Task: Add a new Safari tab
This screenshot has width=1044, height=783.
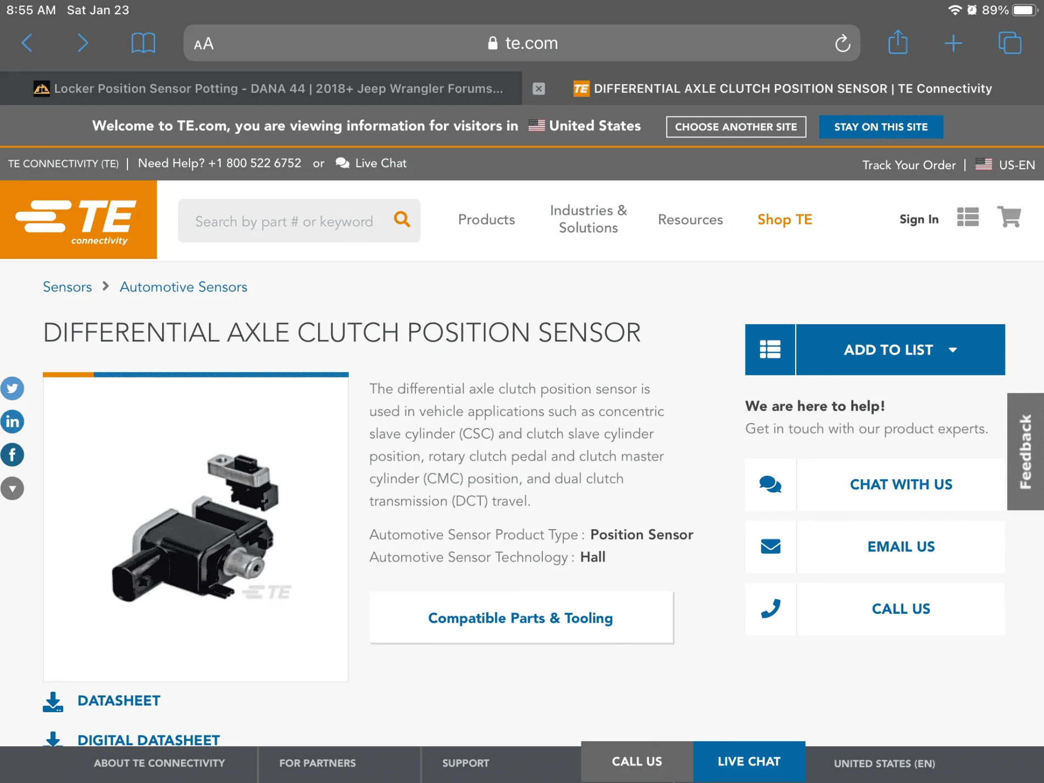Action: tap(953, 43)
